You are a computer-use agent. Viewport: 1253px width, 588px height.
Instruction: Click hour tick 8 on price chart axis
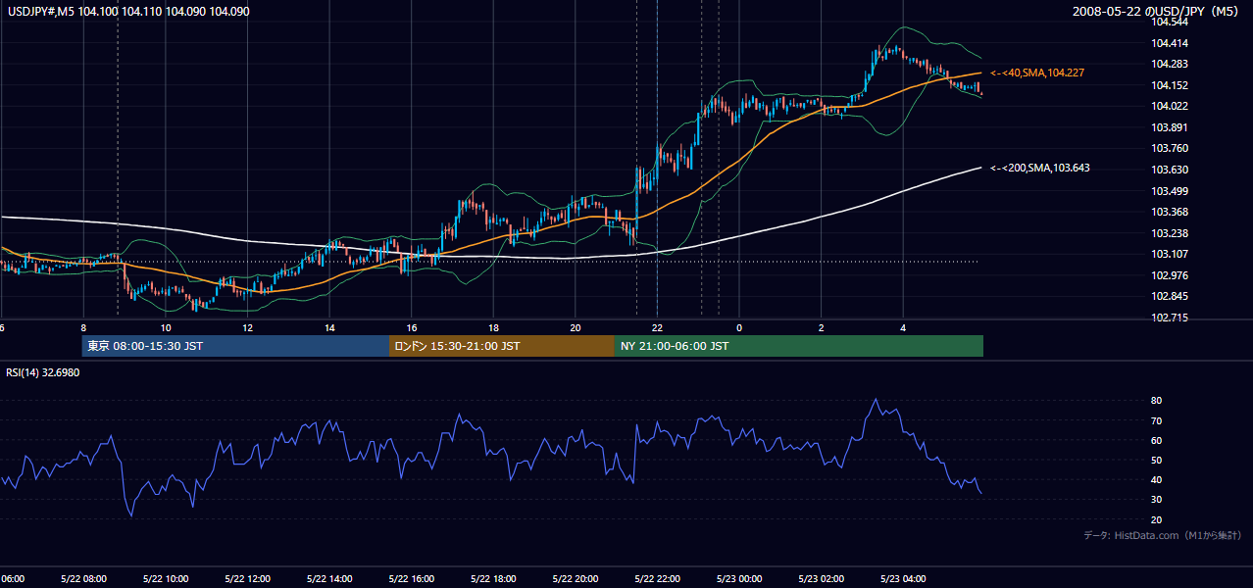click(x=83, y=327)
